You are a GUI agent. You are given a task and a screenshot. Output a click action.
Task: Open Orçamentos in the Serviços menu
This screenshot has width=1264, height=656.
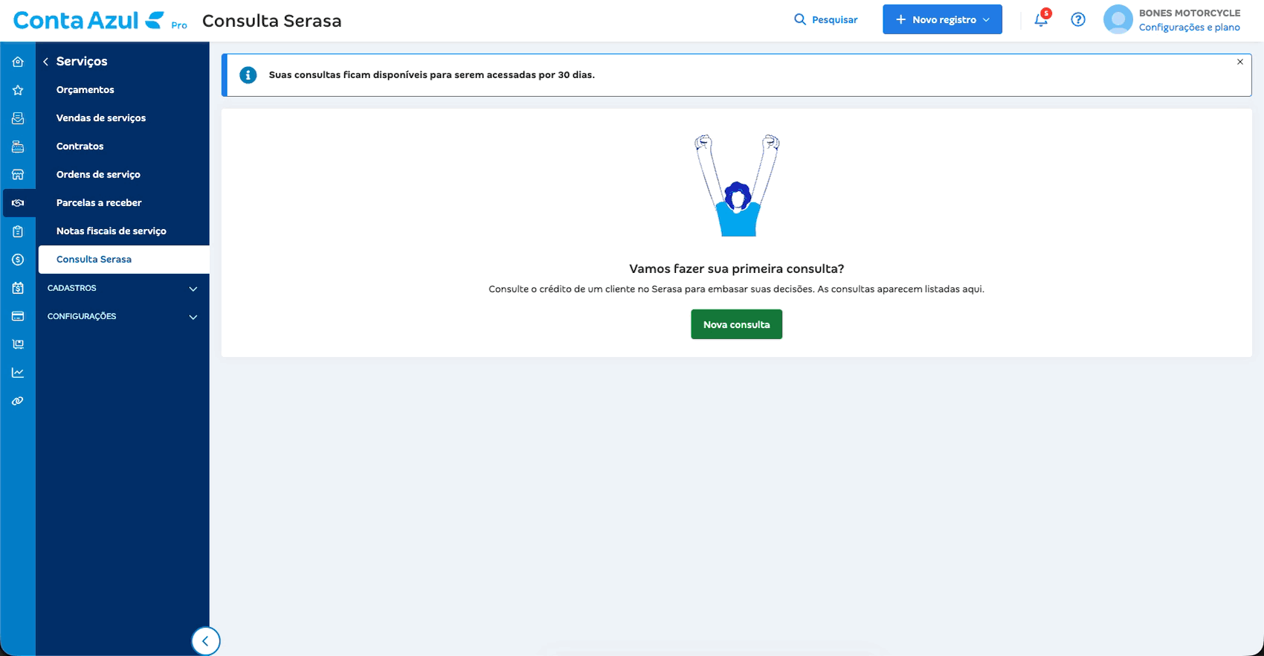[x=86, y=90]
